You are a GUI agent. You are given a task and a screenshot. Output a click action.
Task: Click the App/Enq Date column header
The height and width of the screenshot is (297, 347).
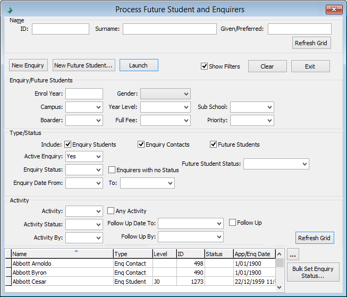[255, 254]
